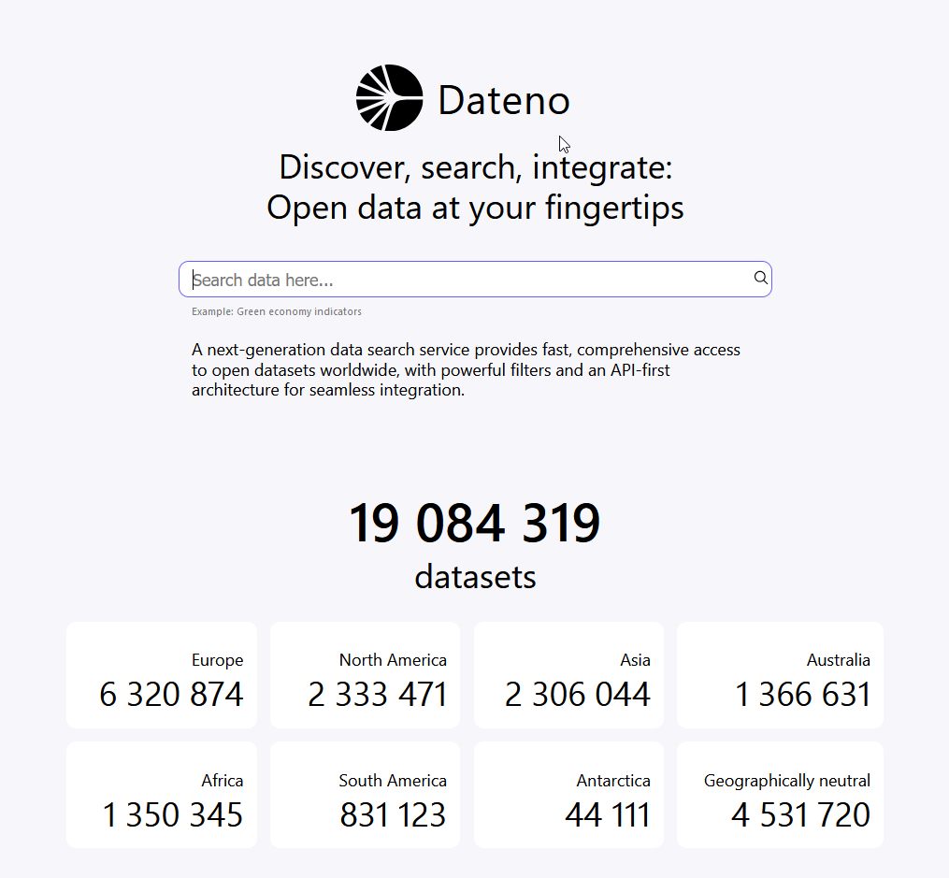Viewport: 949px width, 878px height.
Task: Click the magnifier search icon
Action: pos(760,278)
